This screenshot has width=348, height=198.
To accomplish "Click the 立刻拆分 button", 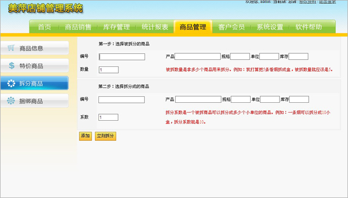I will (x=105, y=136).
